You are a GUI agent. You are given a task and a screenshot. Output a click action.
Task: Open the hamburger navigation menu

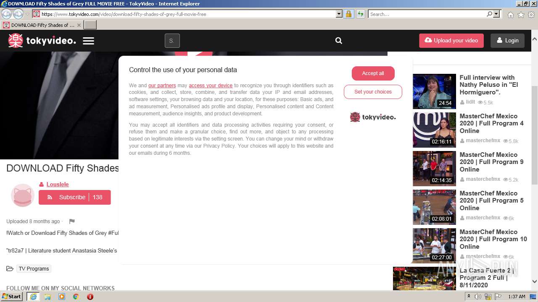click(88, 41)
